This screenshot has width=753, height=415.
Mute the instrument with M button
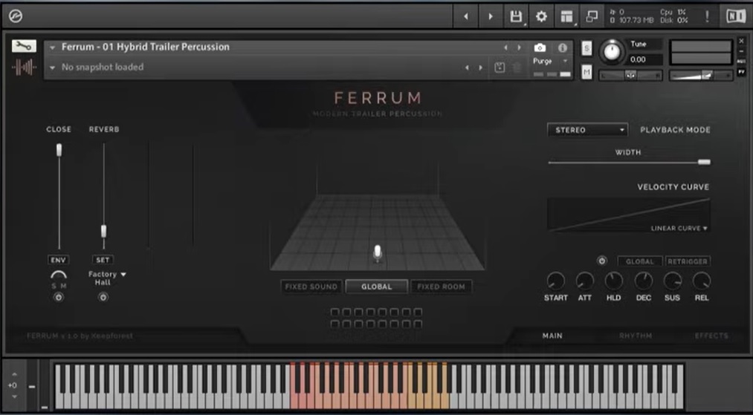click(586, 72)
